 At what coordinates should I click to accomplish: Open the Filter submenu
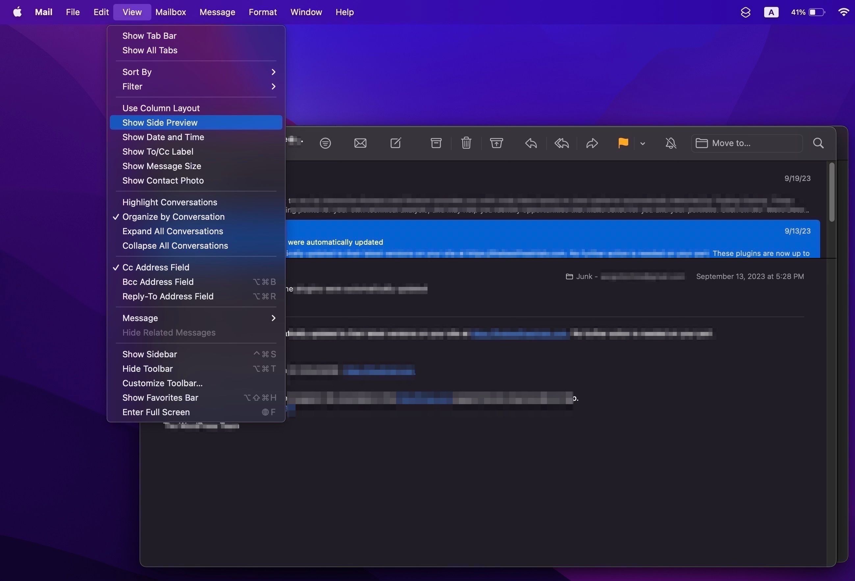(132, 87)
